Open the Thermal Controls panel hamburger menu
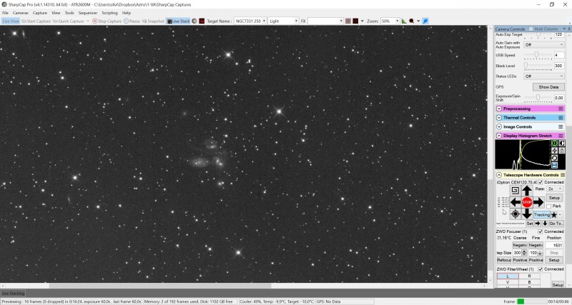This screenshot has width=572, height=305. 561,118
